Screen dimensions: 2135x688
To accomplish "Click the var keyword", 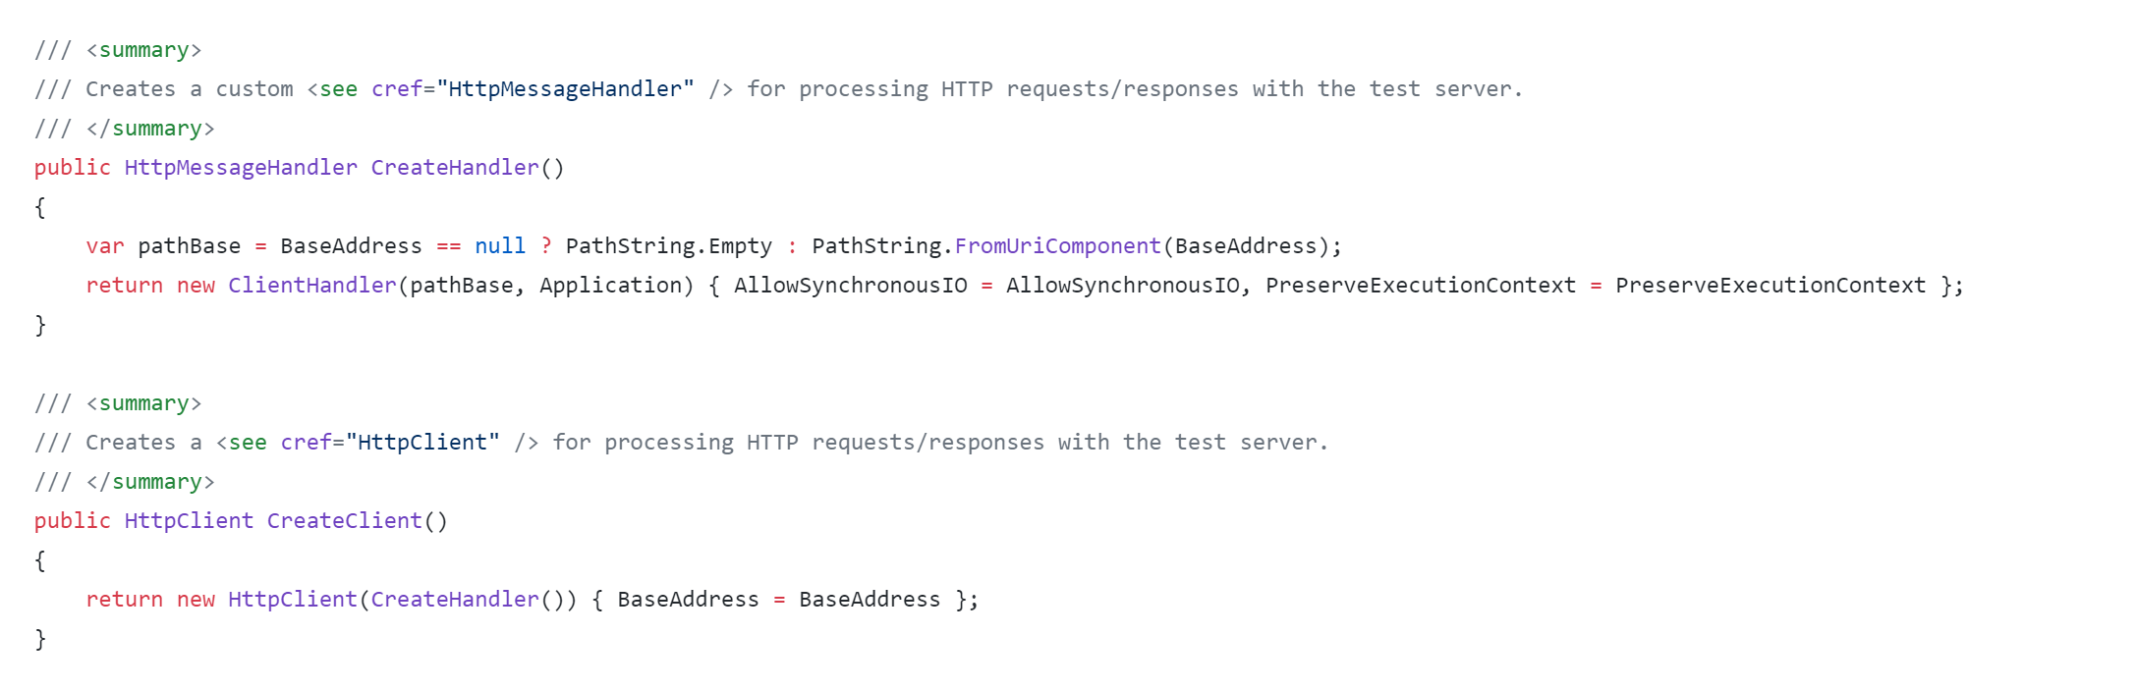I will [105, 246].
